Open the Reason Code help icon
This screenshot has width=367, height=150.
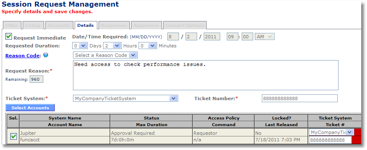[46, 55]
